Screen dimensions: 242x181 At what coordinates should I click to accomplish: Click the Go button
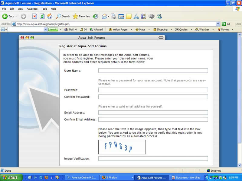point(226,24)
